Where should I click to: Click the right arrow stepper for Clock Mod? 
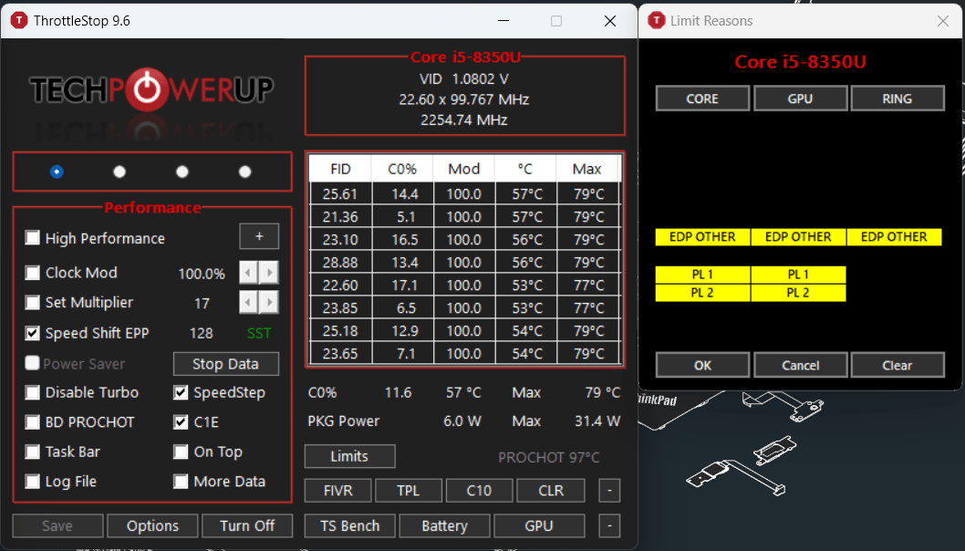[x=269, y=273]
